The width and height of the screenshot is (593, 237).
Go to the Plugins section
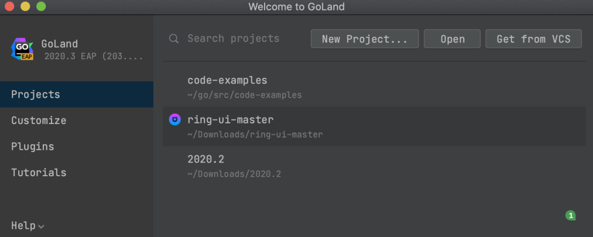pyautogui.click(x=32, y=146)
